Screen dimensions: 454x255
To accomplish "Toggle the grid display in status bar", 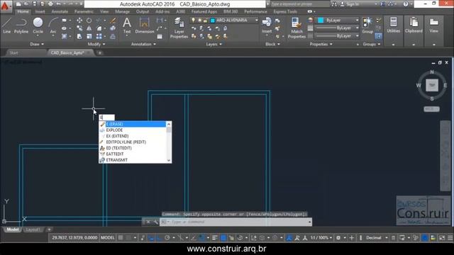I will tap(121, 238).
